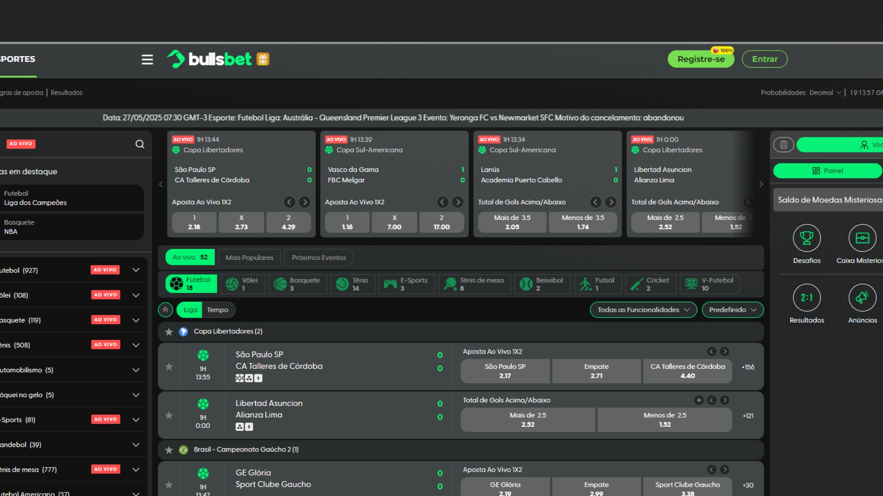Viewport: 883px width, 496px height.
Task: Open the bet slip icon beside green bar
Action: pyautogui.click(x=784, y=145)
